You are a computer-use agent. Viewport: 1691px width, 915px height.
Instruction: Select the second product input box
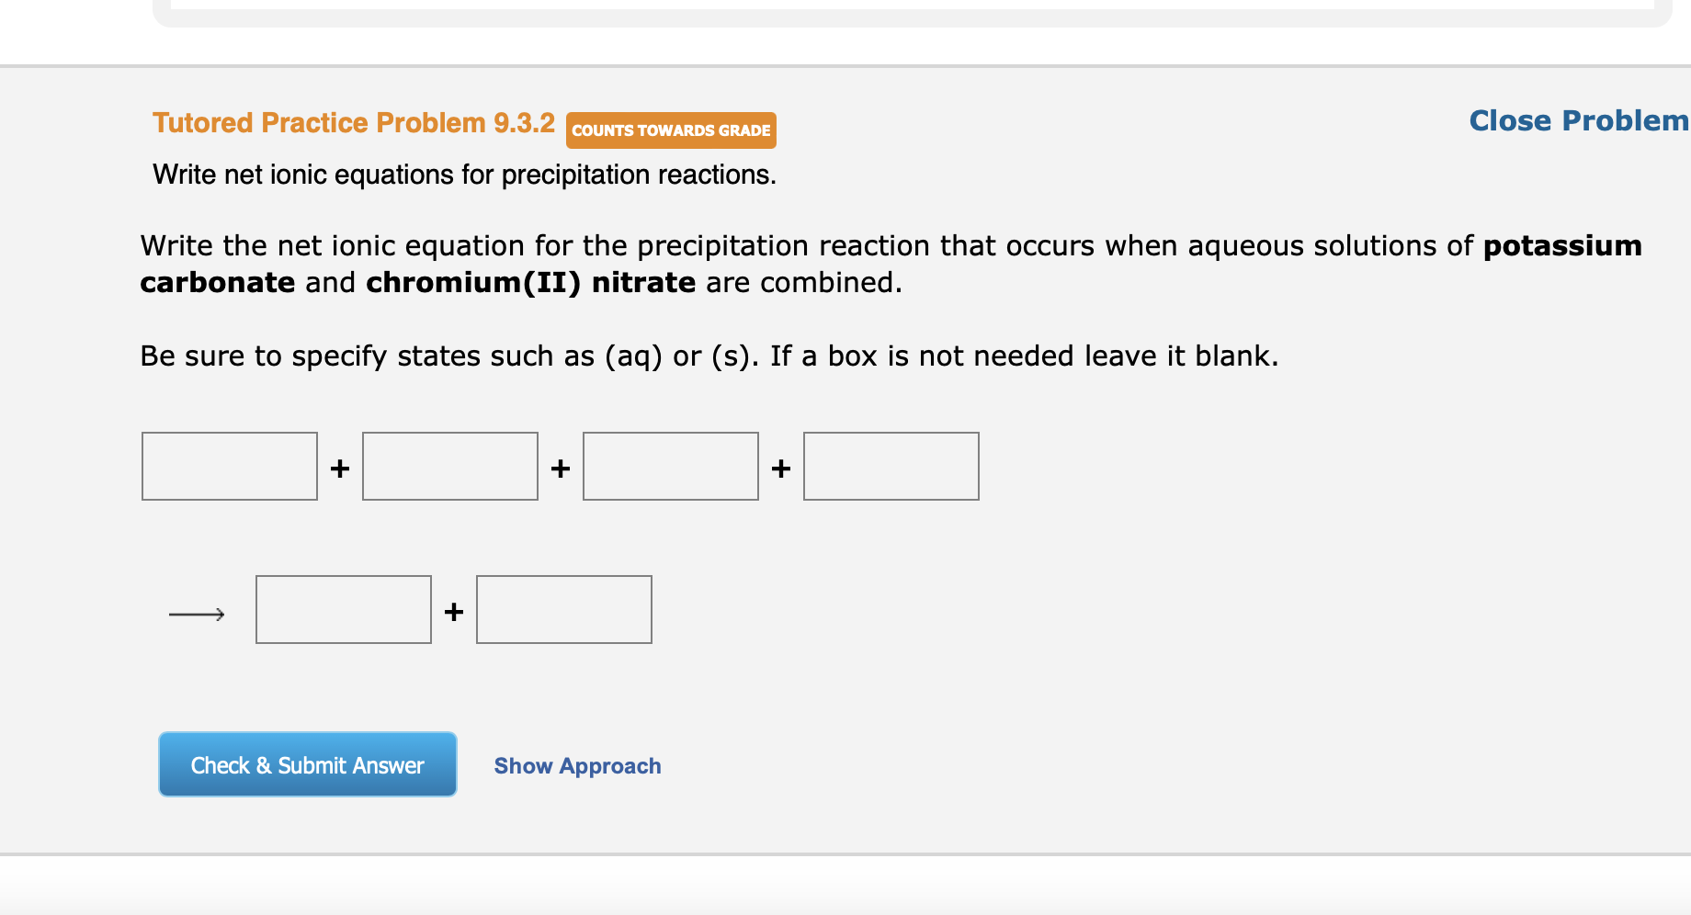[x=562, y=609]
